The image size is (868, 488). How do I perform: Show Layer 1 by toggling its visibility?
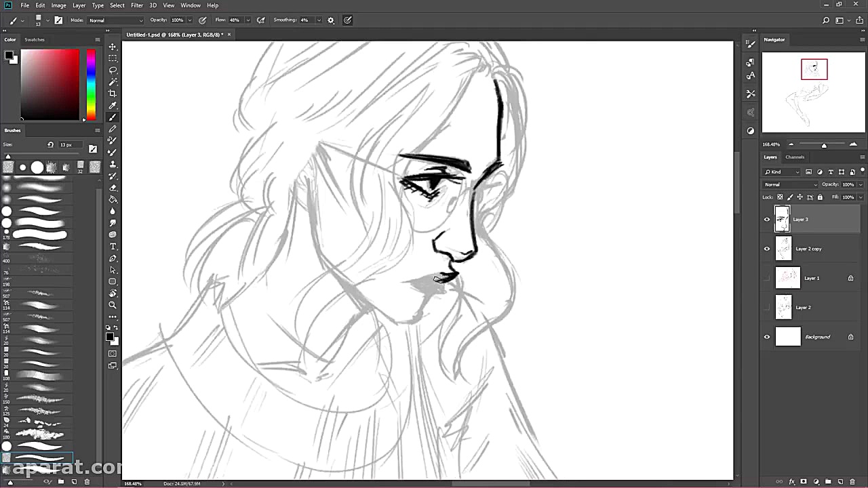[767, 278]
